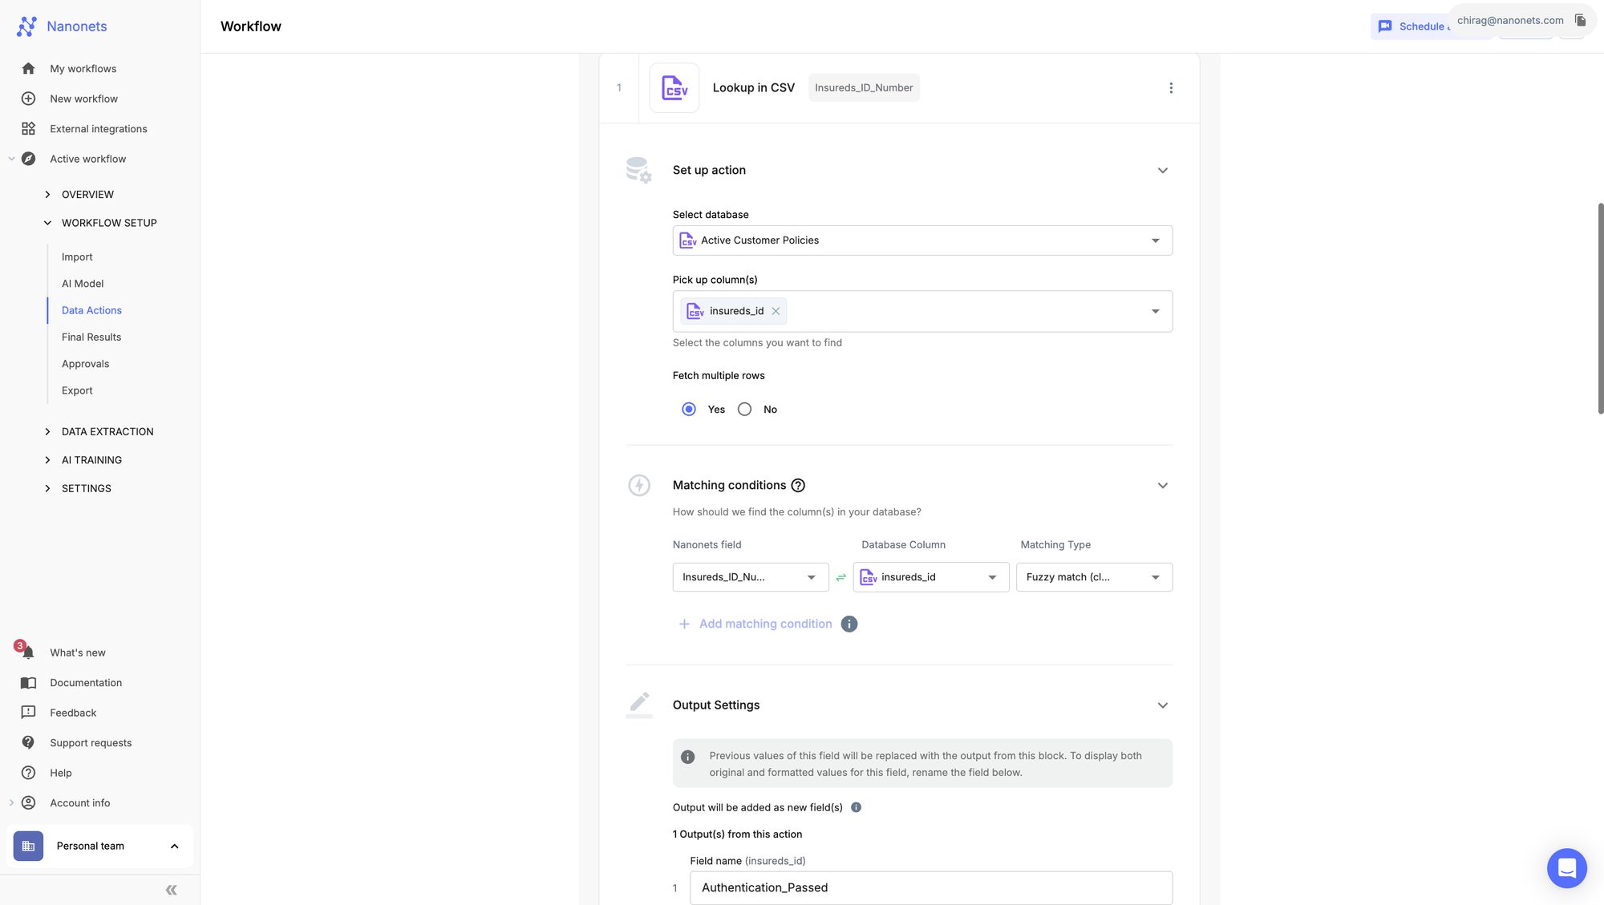Select Data Actions in workflow setup
1604x905 pixels.
[91, 310]
